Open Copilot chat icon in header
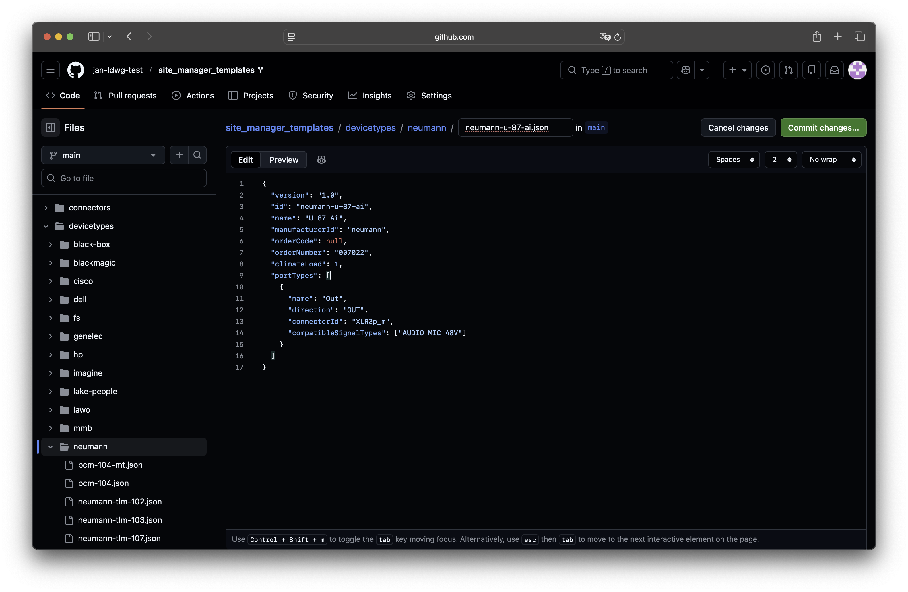Viewport: 908px width, 592px height. (686, 70)
